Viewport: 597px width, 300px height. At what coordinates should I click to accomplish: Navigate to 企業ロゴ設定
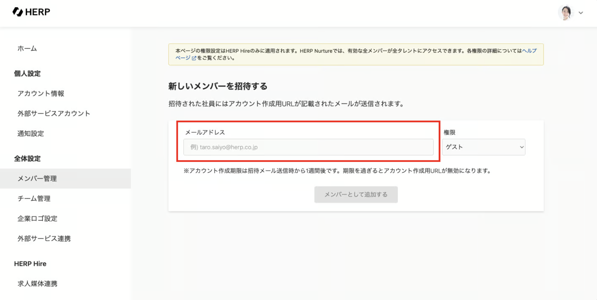[x=37, y=218]
